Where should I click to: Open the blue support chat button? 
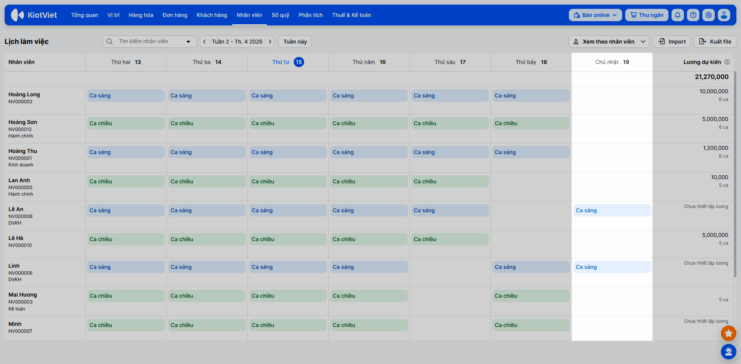tap(728, 351)
